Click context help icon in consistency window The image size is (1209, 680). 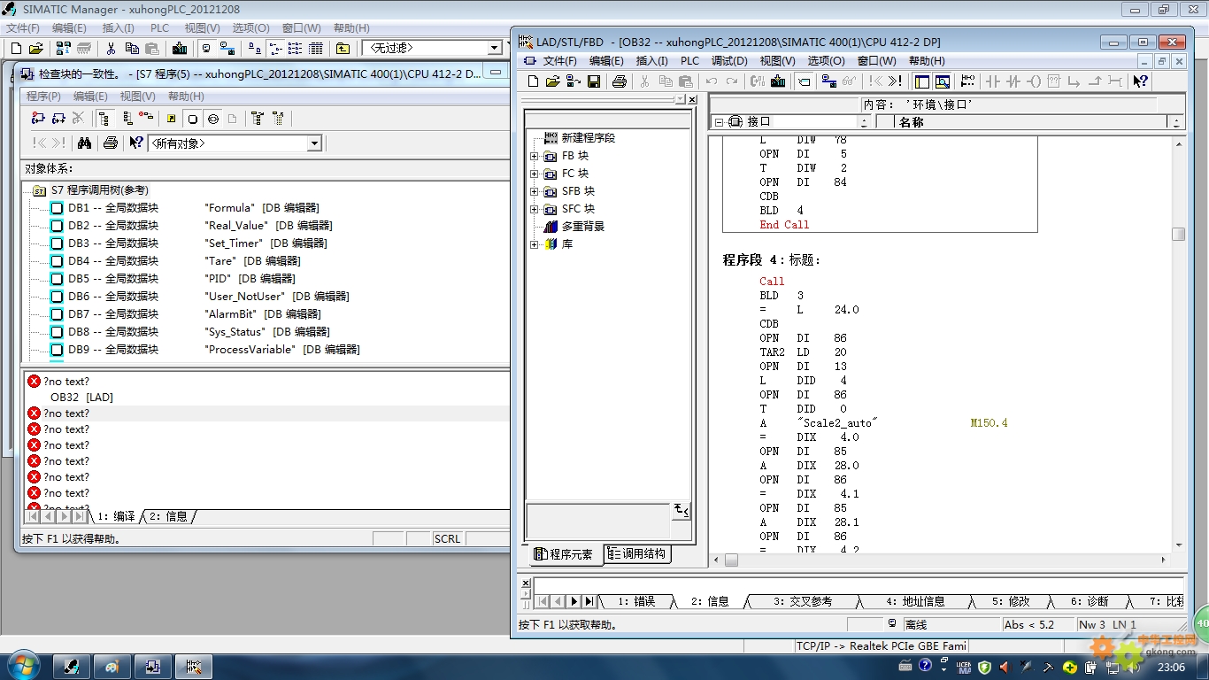135,143
